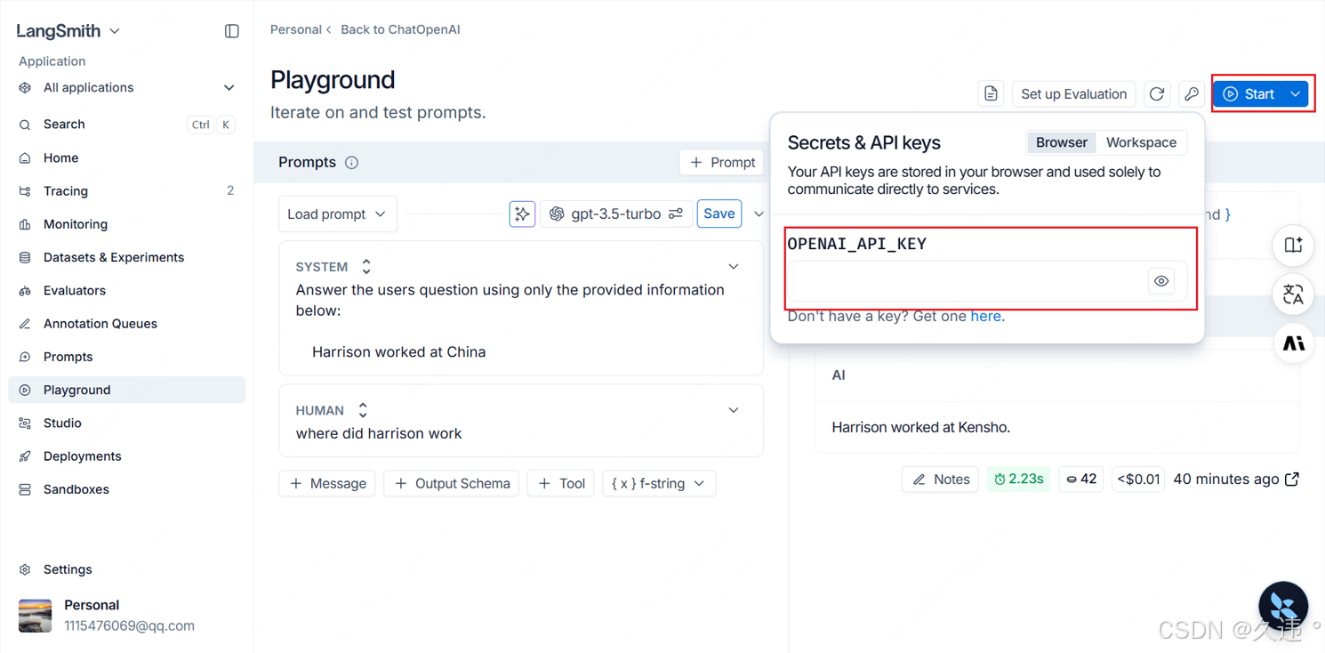Expand the All applications selector
Viewport: 1325px width, 653px height.
126,87
